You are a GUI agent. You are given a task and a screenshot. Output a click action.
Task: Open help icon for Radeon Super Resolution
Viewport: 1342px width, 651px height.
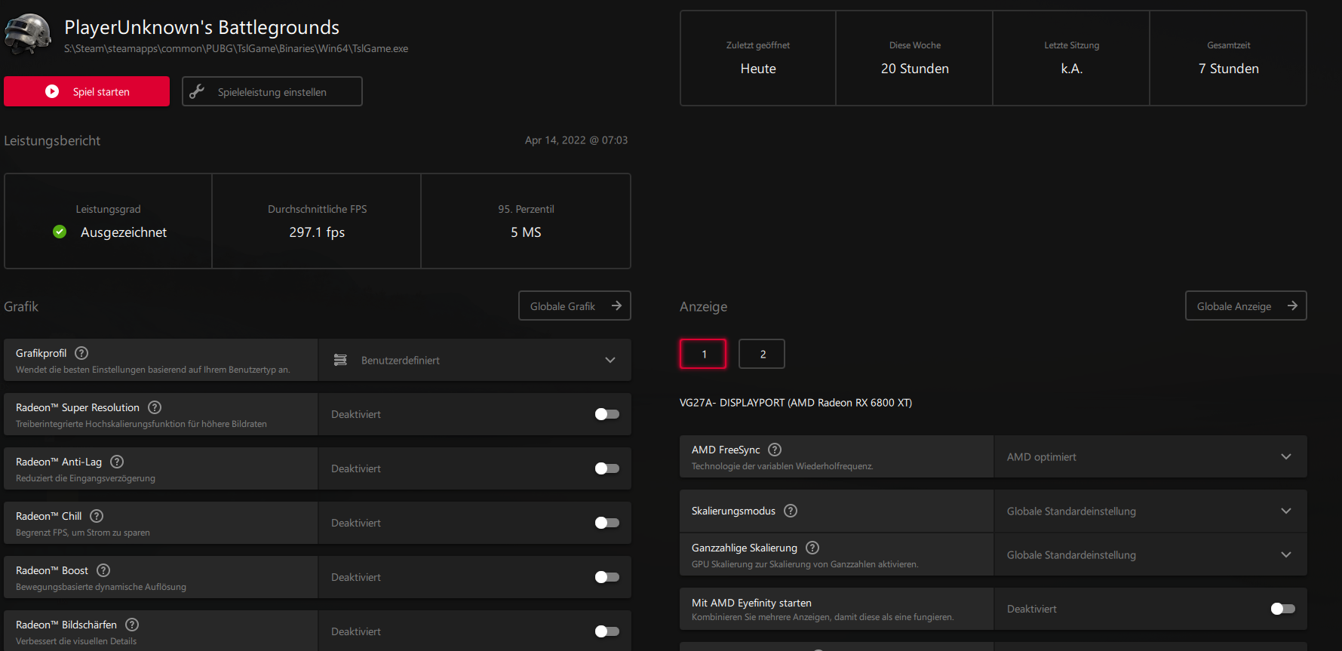coord(155,407)
